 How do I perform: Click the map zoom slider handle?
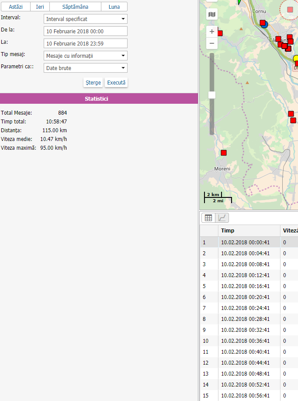click(x=212, y=95)
